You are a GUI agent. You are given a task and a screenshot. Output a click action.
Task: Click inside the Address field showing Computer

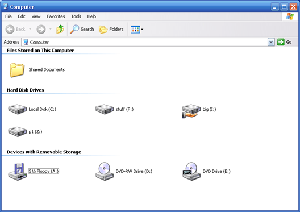click(145, 42)
